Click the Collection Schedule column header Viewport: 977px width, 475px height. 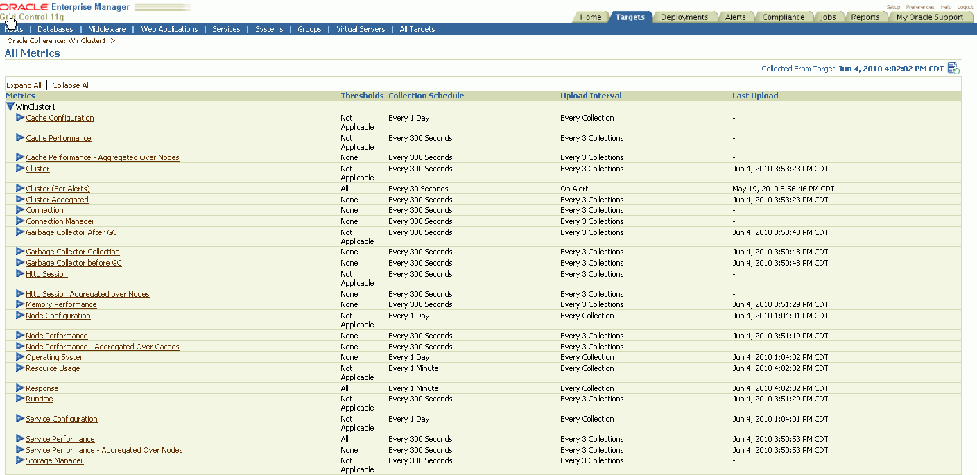point(426,96)
